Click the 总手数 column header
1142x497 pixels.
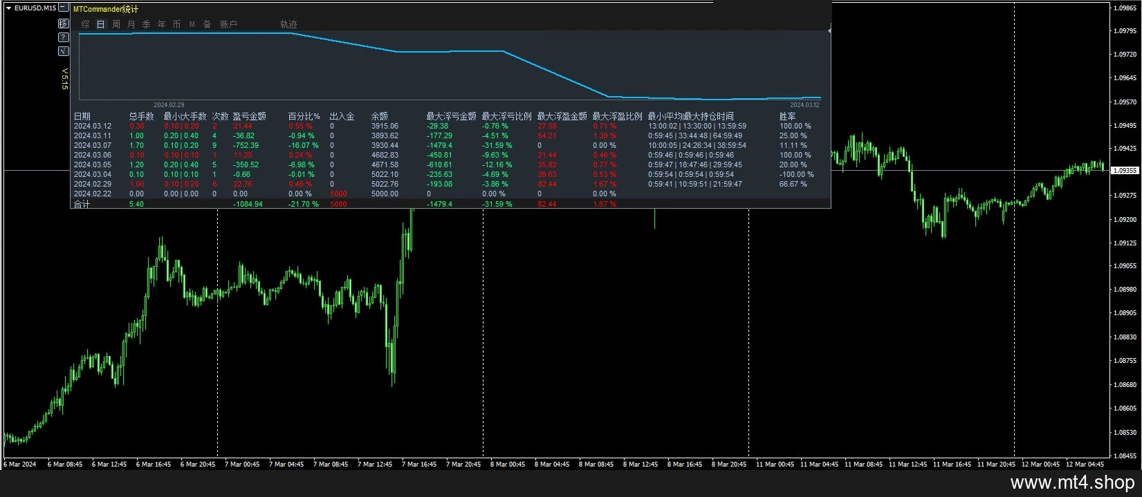click(142, 116)
